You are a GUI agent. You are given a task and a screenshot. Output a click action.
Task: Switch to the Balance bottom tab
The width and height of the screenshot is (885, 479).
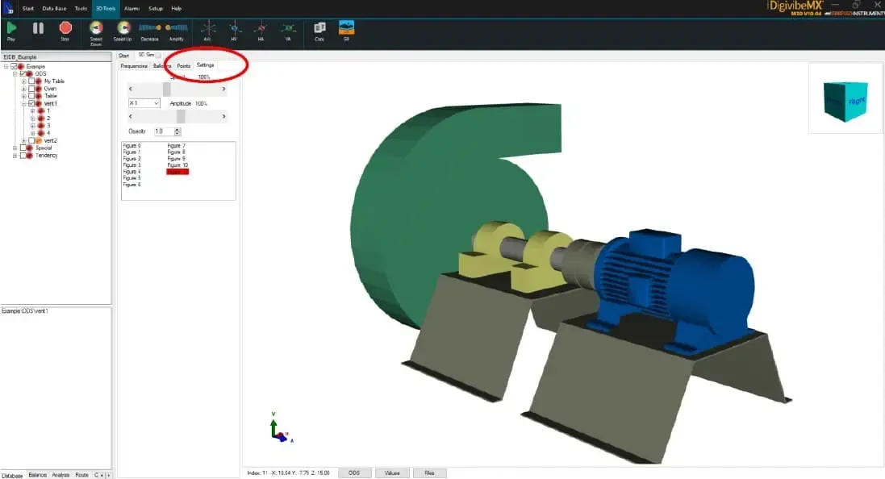tap(38, 475)
